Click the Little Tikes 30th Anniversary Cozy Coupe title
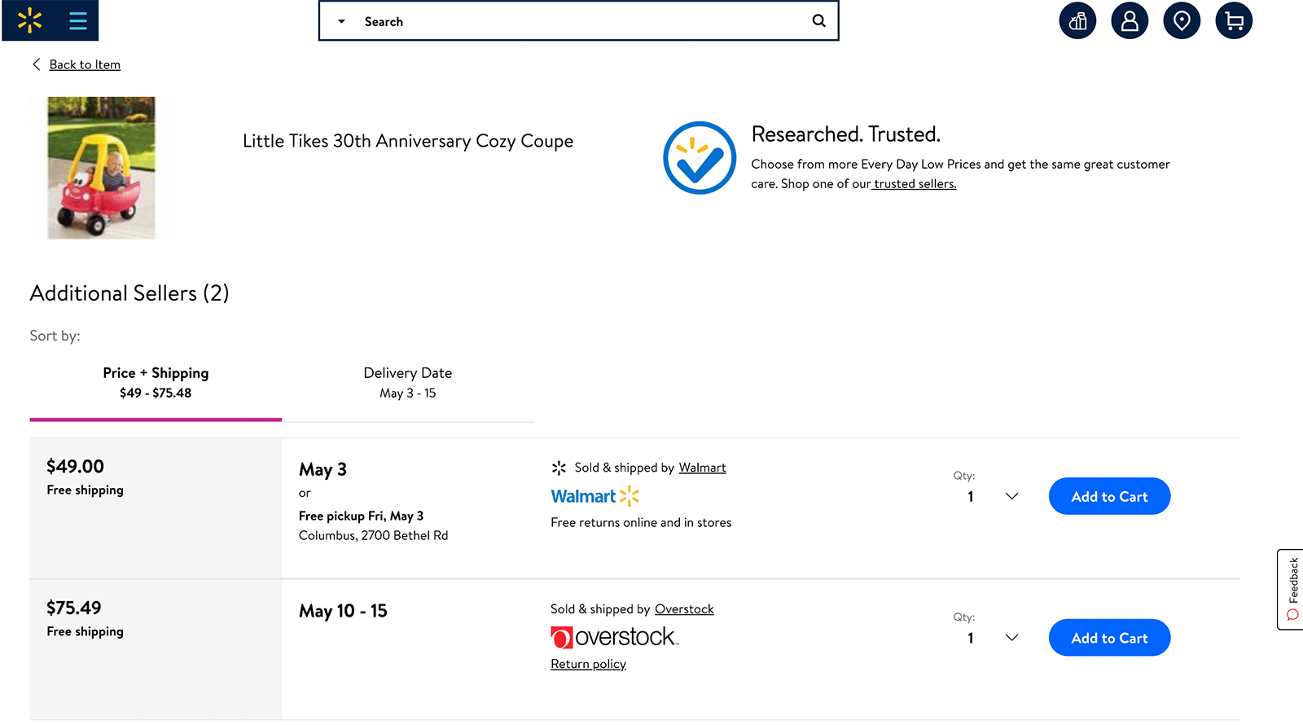The image size is (1303, 725). coord(408,141)
